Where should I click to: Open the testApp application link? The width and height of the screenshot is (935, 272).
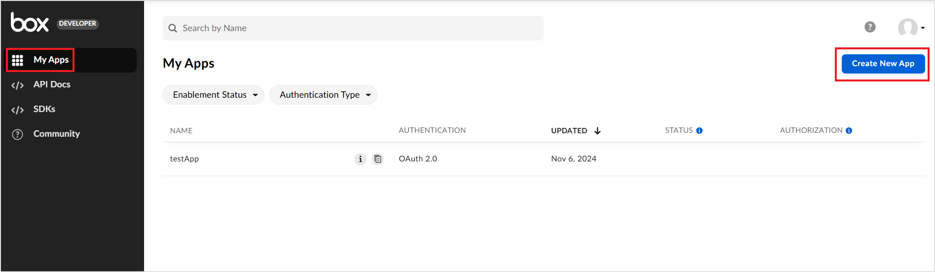coord(185,159)
